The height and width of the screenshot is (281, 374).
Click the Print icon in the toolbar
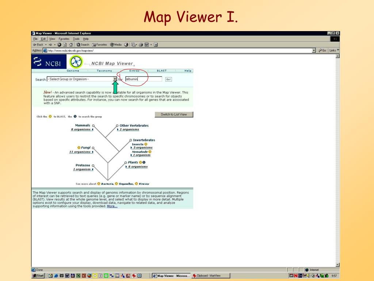pos(141,45)
